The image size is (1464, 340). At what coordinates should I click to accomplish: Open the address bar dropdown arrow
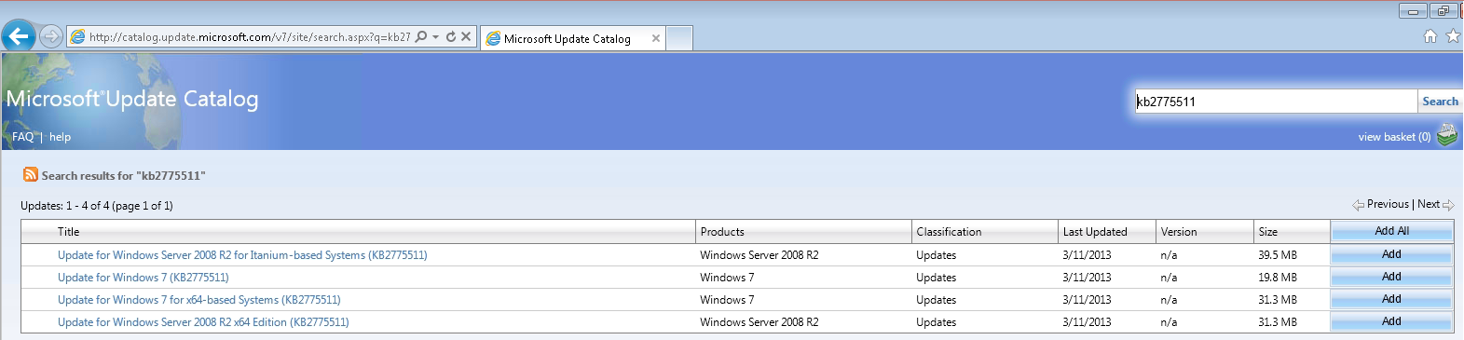tap(435, 36)
